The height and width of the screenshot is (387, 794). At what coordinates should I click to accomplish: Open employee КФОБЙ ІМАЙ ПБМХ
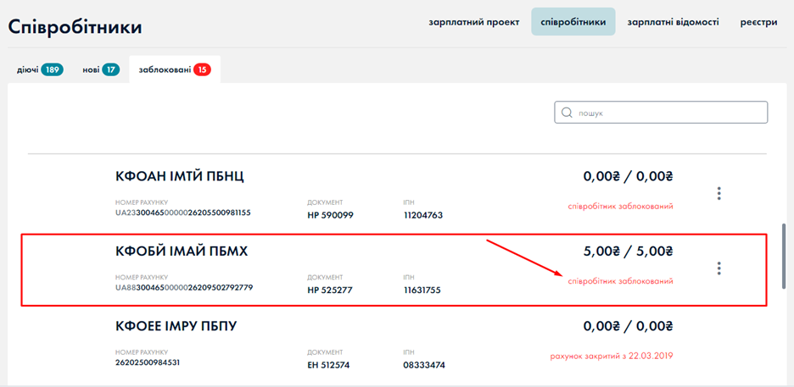point(182,252)
